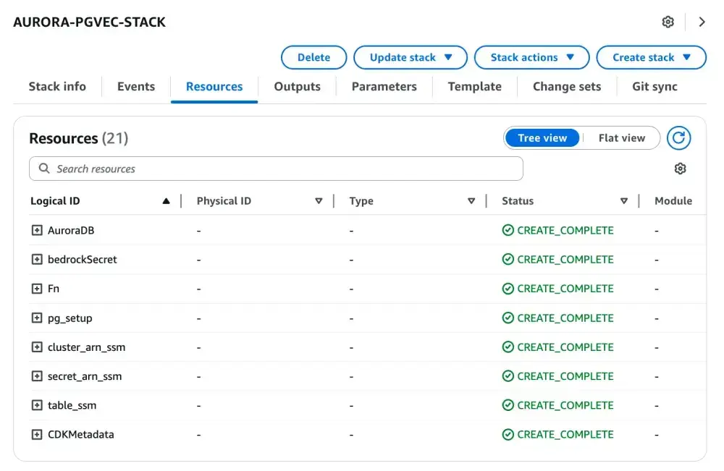Click the Search resources field
This screenshot has height=471, width=724.
[276, 169]
